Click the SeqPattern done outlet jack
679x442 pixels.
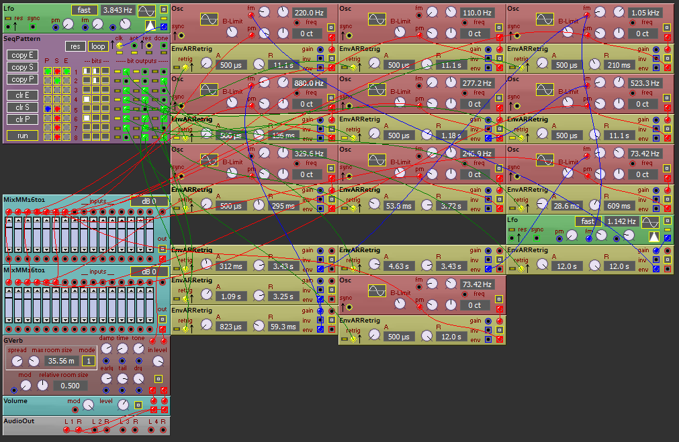click(x=163, y=46)
